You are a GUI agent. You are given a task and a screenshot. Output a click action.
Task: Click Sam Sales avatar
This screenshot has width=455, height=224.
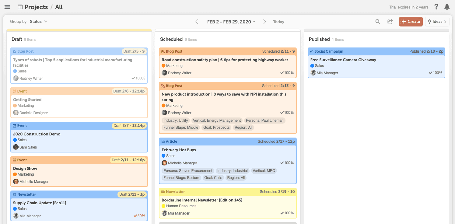[16, 147]
